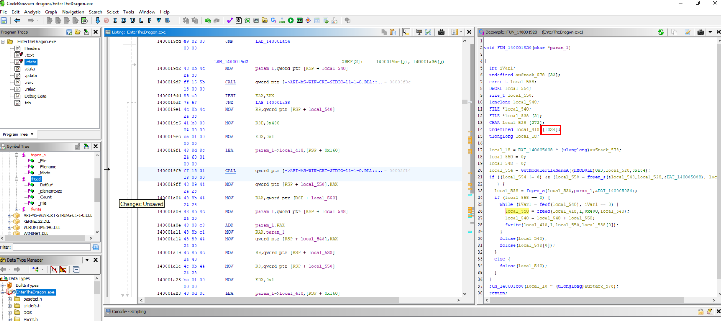Open the back-navigation history dropdown
This screenshot has height=321, width=721.
24,20
